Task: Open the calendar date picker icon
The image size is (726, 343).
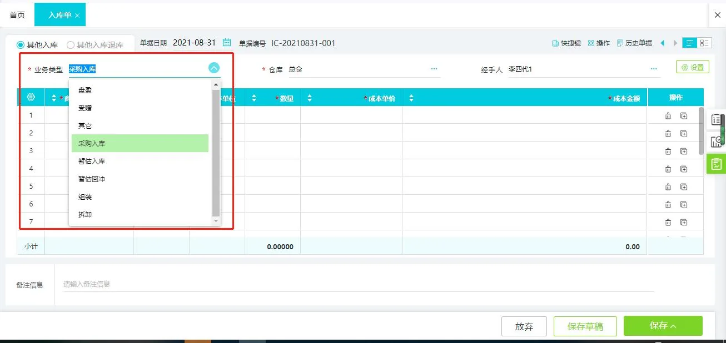Action: pyautogui.click(x=227, y=43)
